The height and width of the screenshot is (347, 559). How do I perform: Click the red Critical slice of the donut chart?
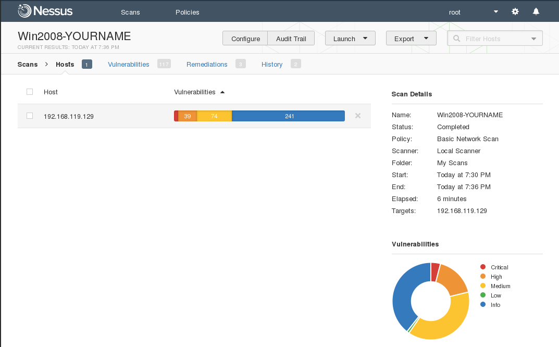coord(435,272)
